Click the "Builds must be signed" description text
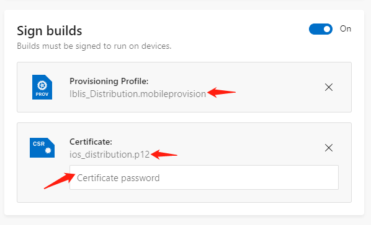 [94, 46]
